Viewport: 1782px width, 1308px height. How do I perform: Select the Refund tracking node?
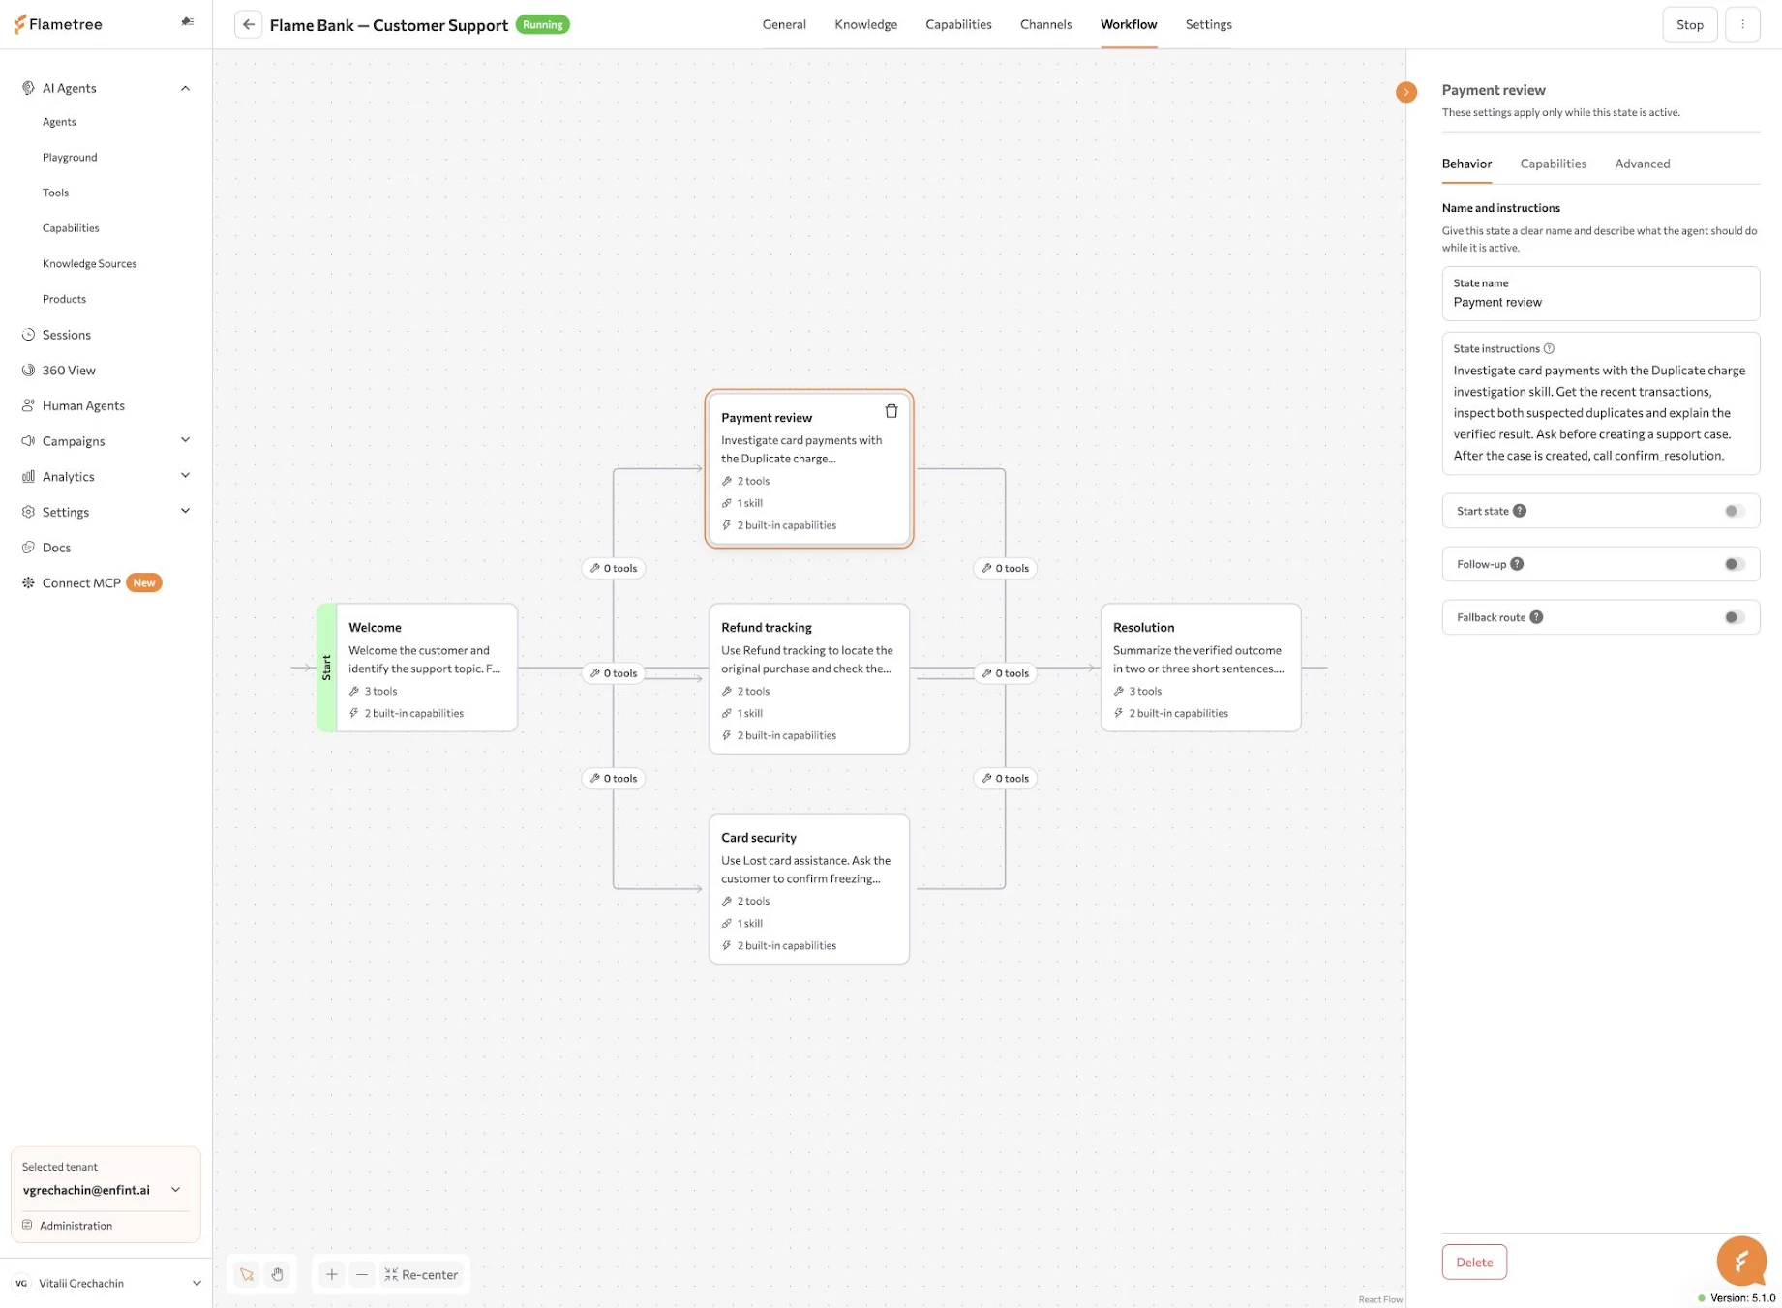(809, 678)
